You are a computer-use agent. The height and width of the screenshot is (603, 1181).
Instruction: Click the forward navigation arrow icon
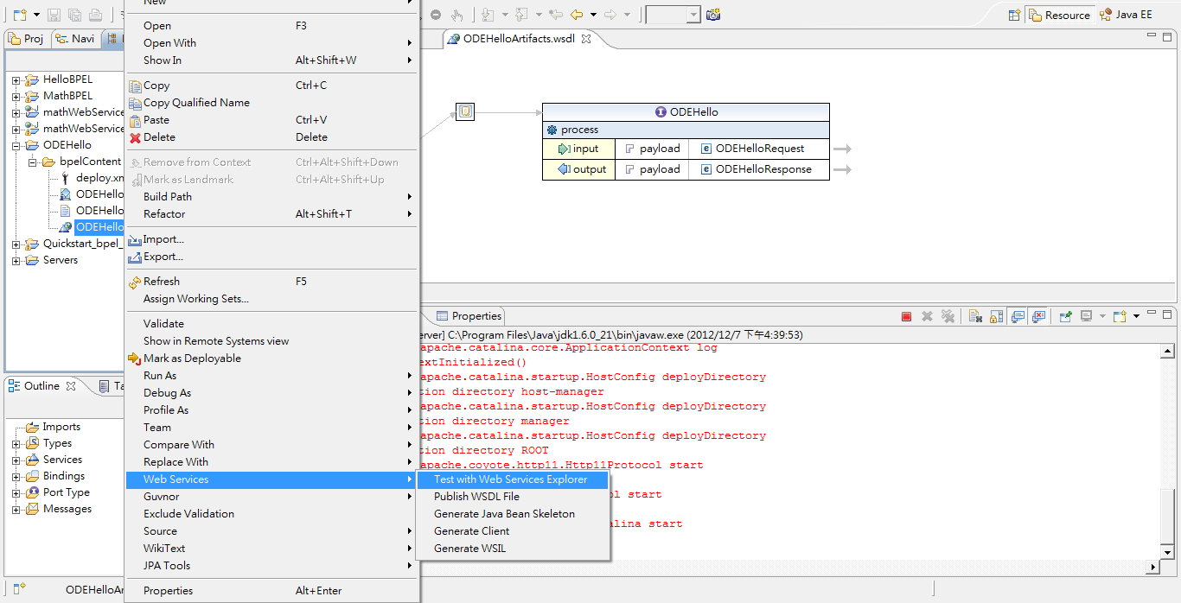pos(610,15)
